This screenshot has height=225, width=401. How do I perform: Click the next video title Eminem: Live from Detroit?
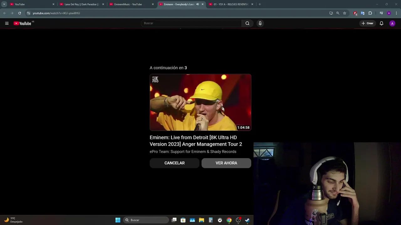(x=196, y=141)
